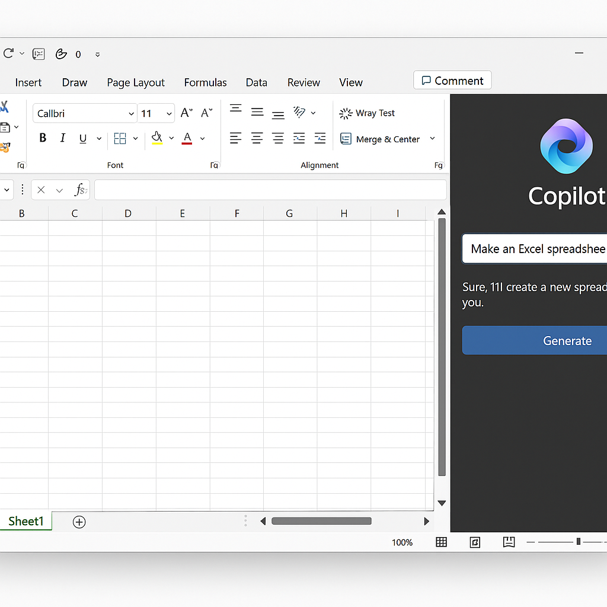Click the Top Align icon

point(236,109)
